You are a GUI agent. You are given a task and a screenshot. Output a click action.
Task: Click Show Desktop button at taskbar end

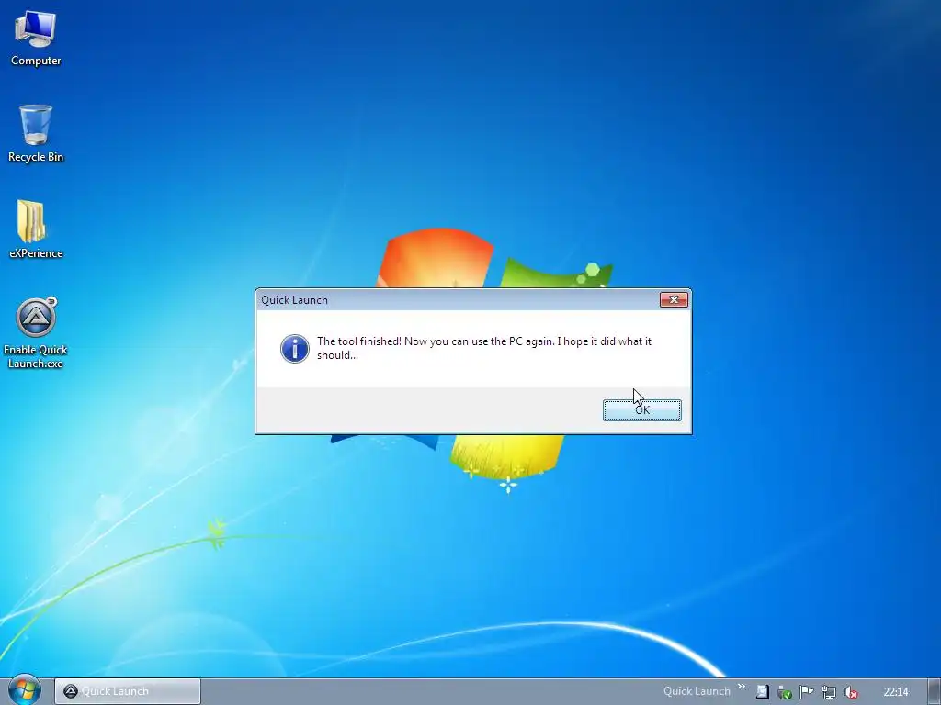coord(935,691)
